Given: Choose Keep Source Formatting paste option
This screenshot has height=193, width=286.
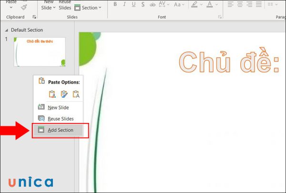Looking at the screenshot, I should 64,94.
